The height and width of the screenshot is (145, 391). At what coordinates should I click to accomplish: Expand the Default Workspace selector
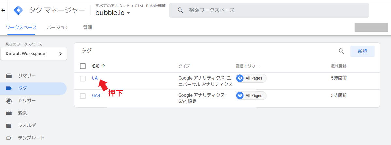[34, 54]
